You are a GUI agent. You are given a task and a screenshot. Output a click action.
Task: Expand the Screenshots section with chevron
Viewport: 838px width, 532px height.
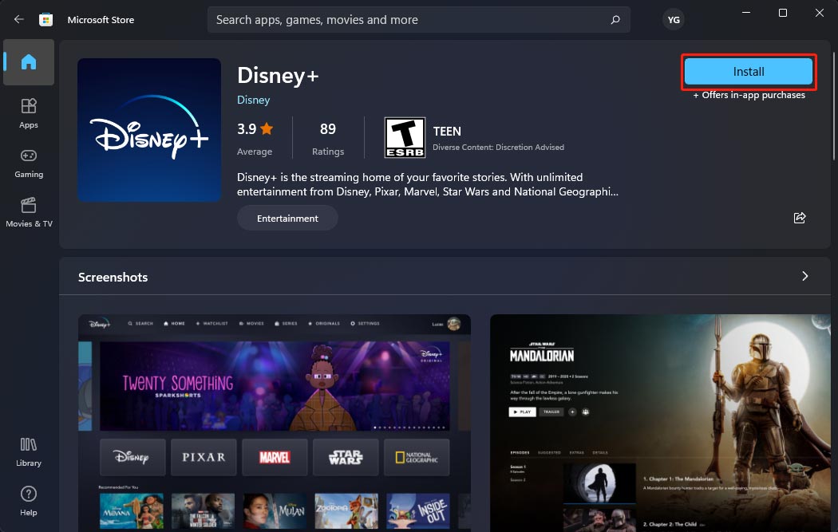(x=804, y=276)
